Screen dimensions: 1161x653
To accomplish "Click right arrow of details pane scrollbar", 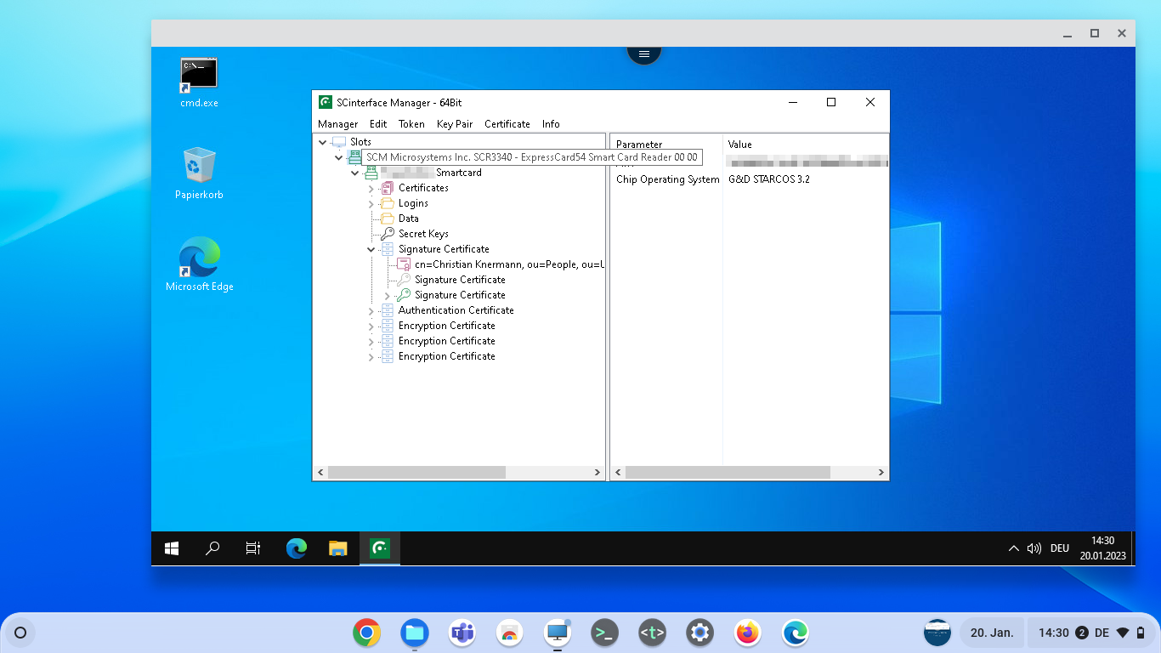I will (881, 472).
